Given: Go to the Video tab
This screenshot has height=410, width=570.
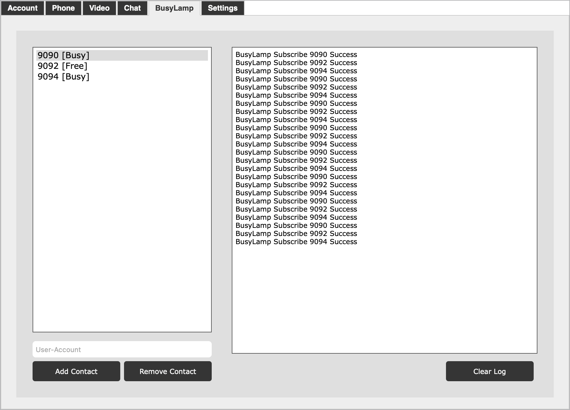Looking at the screenshot, I should (x=99, y=8).
